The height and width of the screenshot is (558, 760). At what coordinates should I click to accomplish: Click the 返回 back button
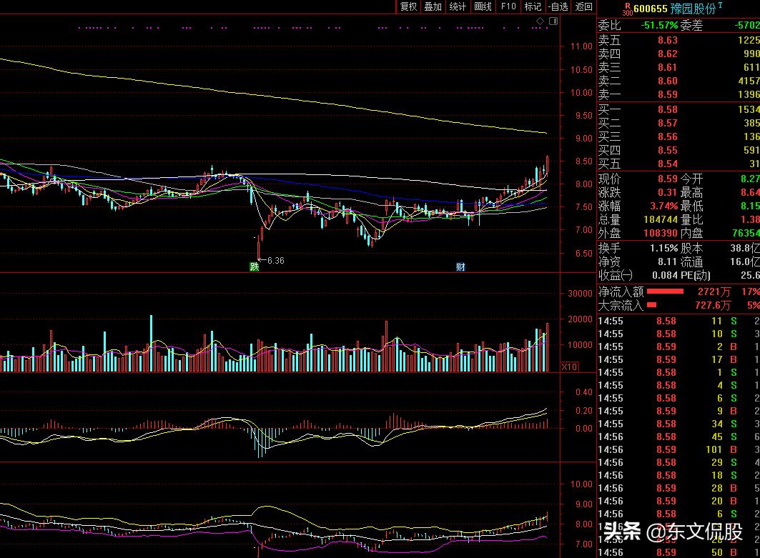(x=583, y=6)
